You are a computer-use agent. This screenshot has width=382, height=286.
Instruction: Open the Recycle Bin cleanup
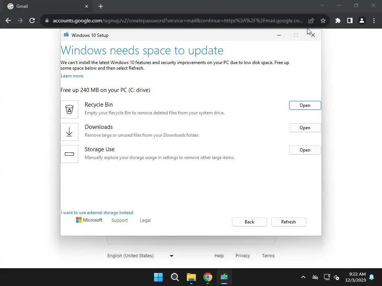(x=305, y=105)
